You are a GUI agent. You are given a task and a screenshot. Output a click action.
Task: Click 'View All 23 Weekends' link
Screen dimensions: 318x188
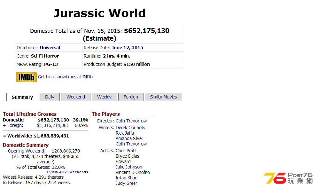67,172
